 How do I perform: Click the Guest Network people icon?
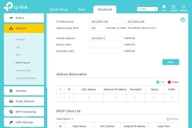pos(11,101)
